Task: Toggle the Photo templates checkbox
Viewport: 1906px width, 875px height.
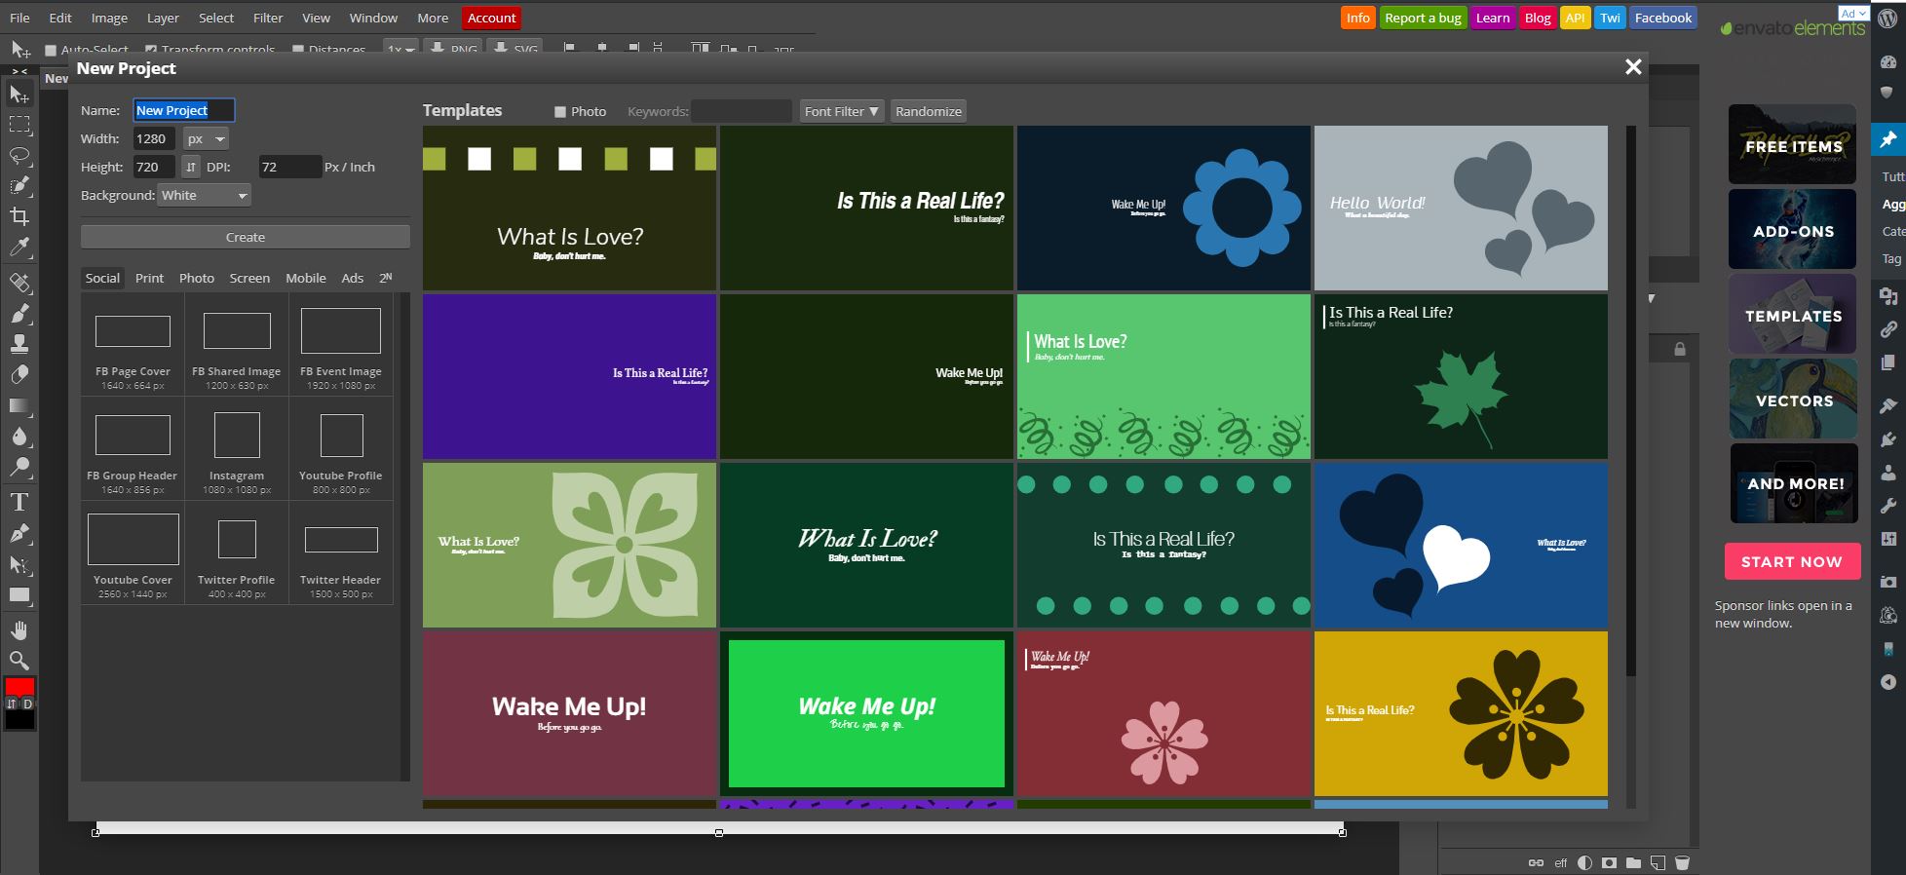Action: (x=560, y=112)
